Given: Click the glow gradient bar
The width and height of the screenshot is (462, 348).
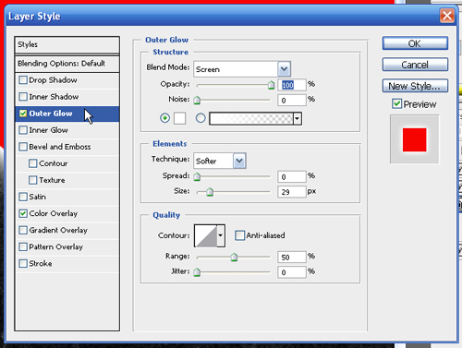Looking at the screenshot, I should click(x=251, y=118).
